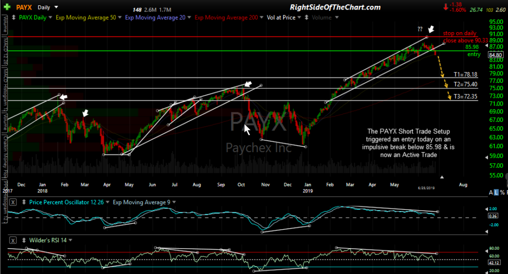
Task: Click reorder arrows of Price Percent Oscillator pane
Action: (x=24, y=202)
